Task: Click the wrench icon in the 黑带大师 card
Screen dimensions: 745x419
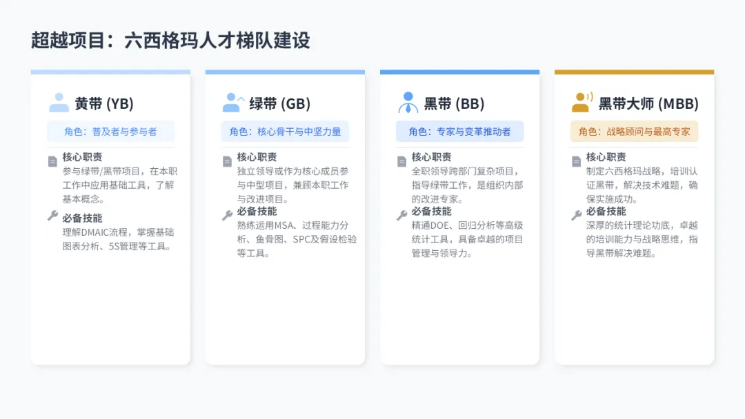Action: 576,216
